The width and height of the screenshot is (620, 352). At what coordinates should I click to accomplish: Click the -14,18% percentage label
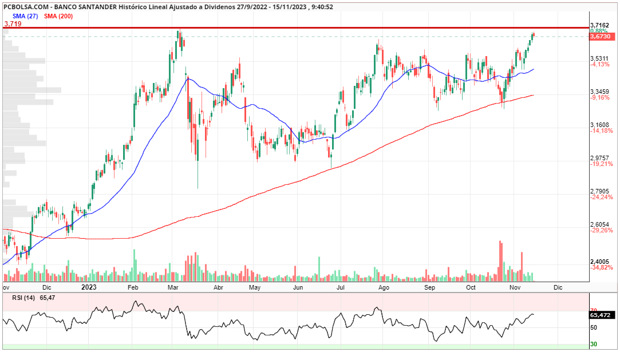(602, 130)
